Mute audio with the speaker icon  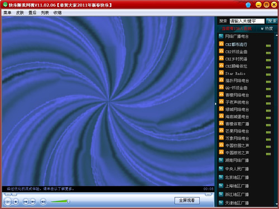43,202
